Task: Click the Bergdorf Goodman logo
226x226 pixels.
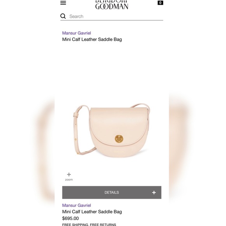Action: point(112,5)
